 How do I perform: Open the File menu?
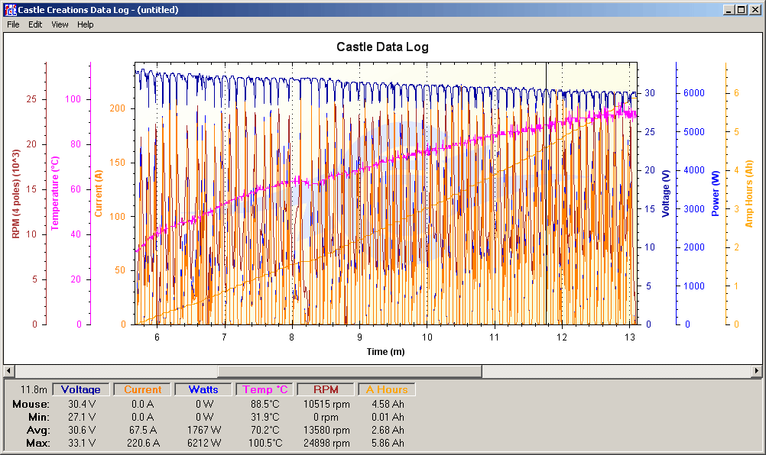pos(13,24)
